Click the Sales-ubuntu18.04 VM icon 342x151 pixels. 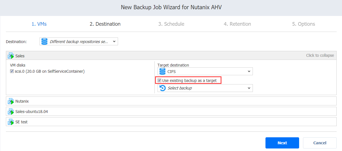[11, 112]
